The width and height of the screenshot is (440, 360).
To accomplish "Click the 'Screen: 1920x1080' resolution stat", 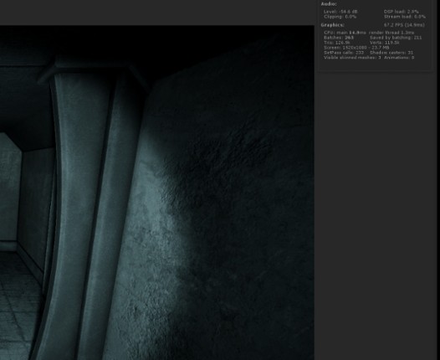I will [356, 48].
